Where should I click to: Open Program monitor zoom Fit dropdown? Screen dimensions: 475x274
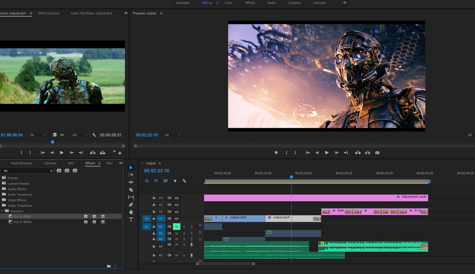(x=172, y=135)
